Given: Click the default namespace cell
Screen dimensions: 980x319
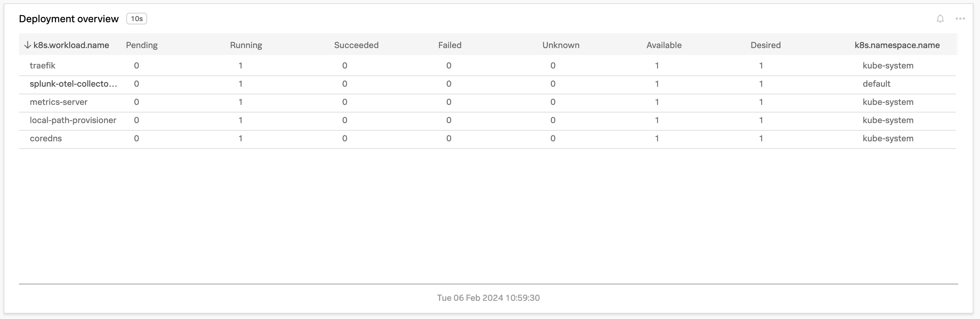Looking at the screenshot, I should pos(877,84).
